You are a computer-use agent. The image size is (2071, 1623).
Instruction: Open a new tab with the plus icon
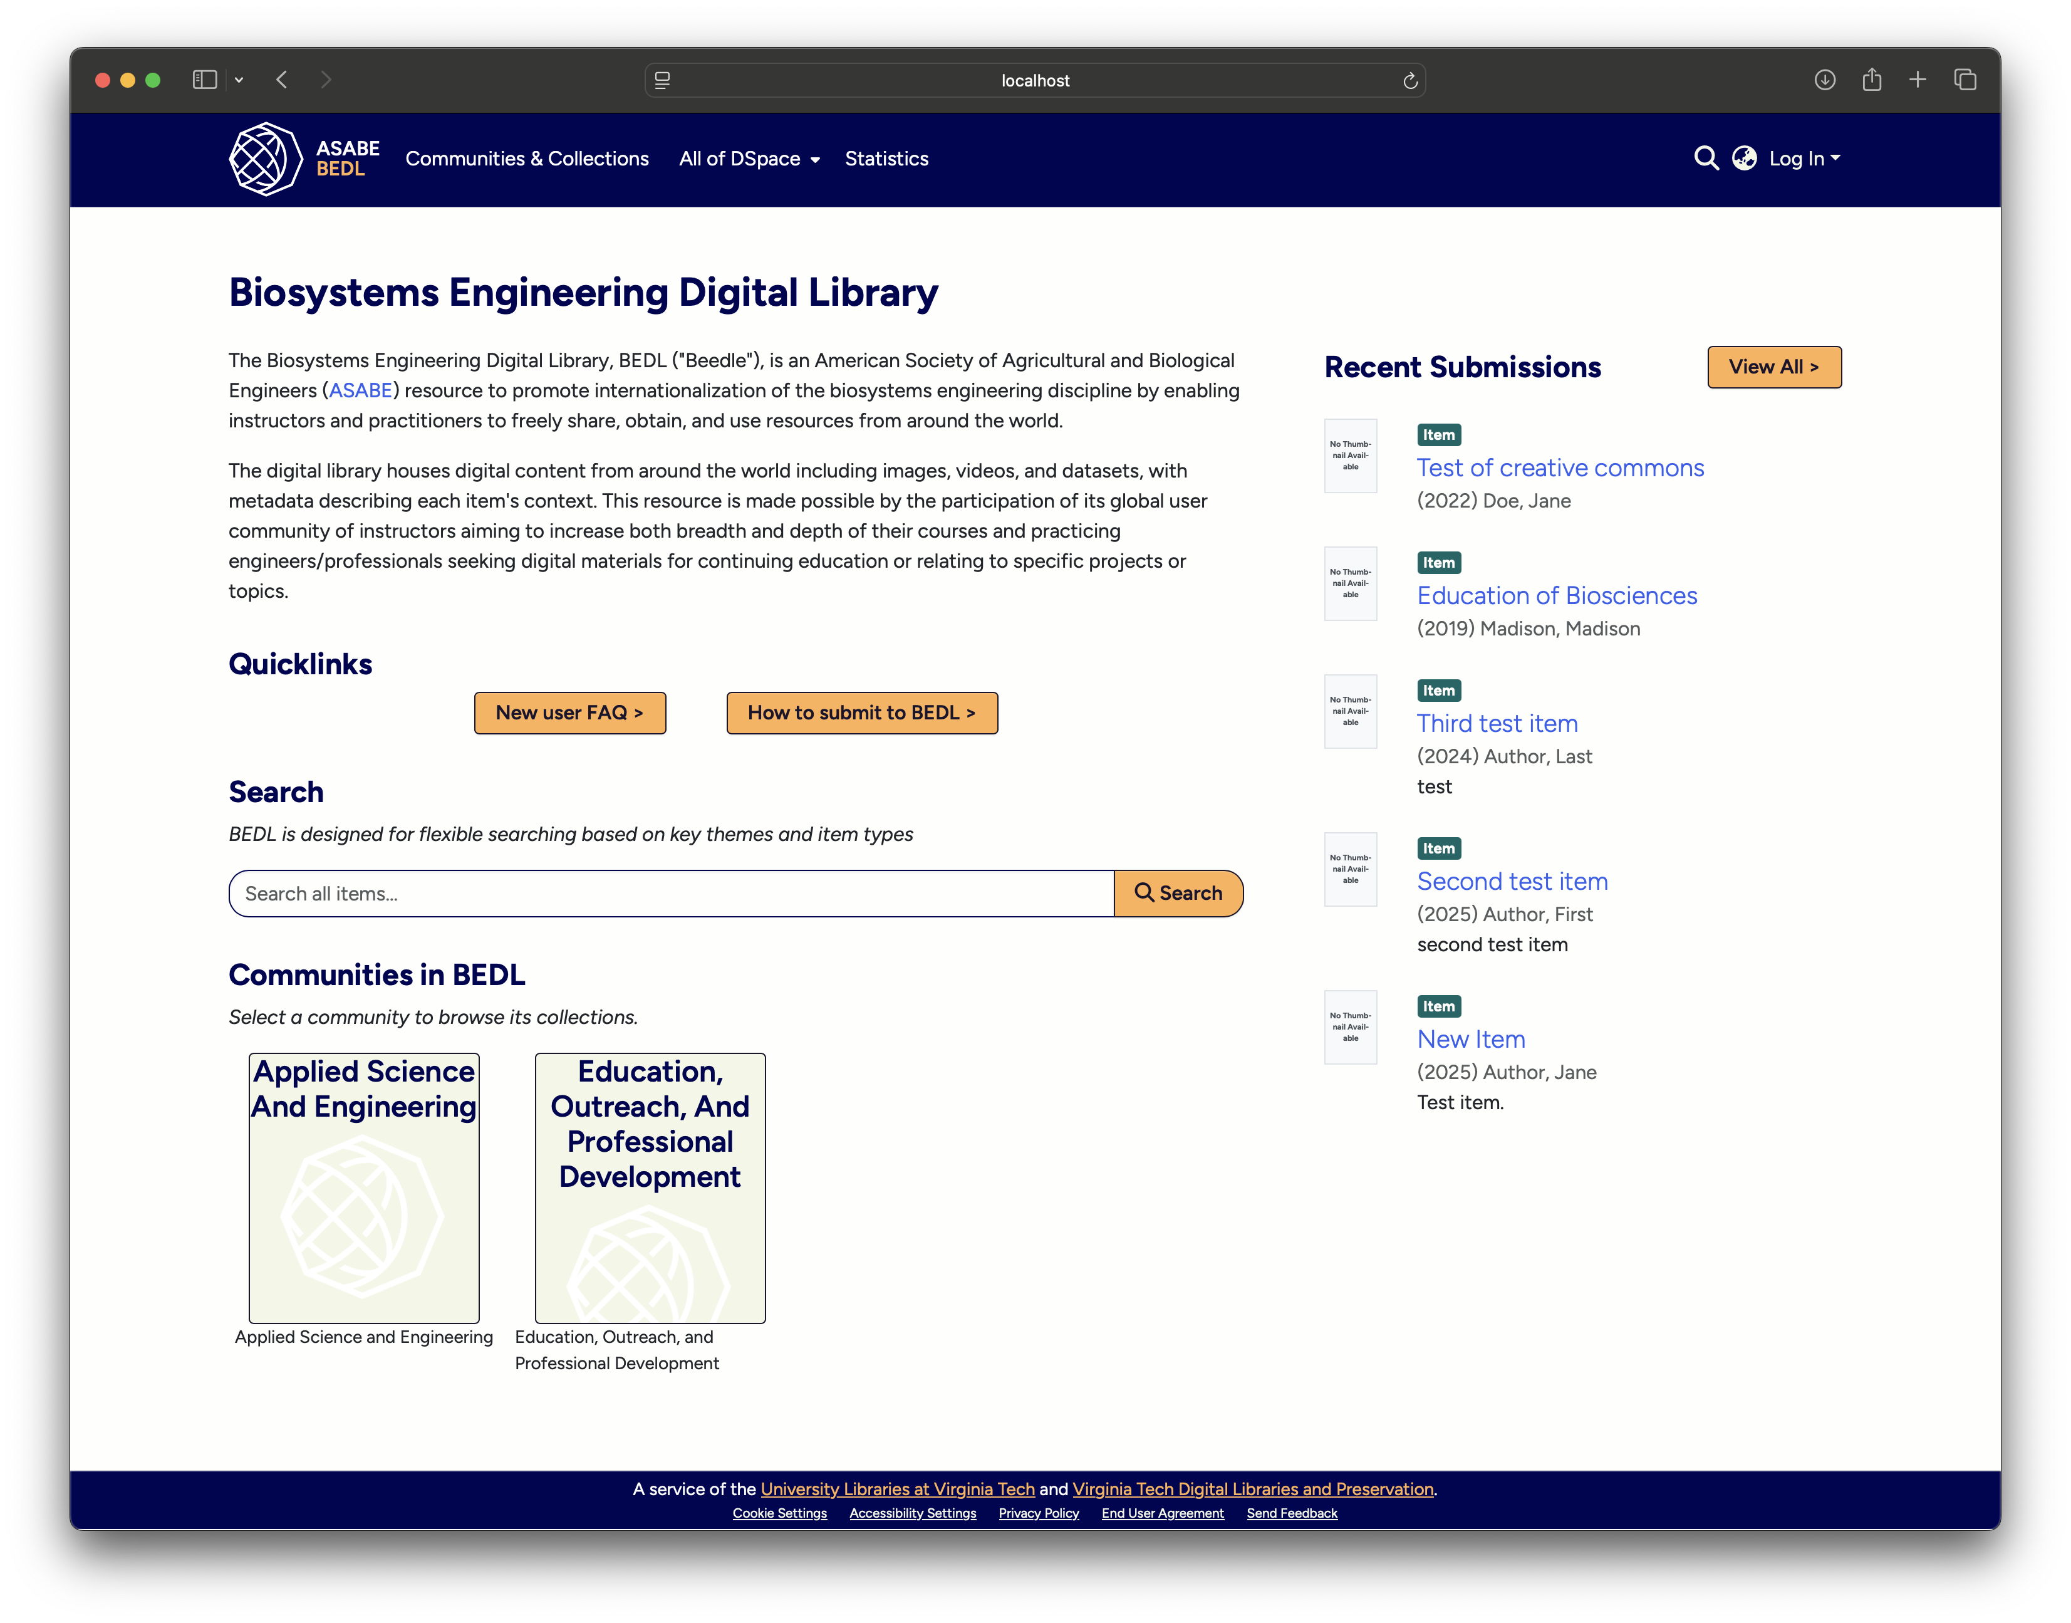(x=1917, y=80)
